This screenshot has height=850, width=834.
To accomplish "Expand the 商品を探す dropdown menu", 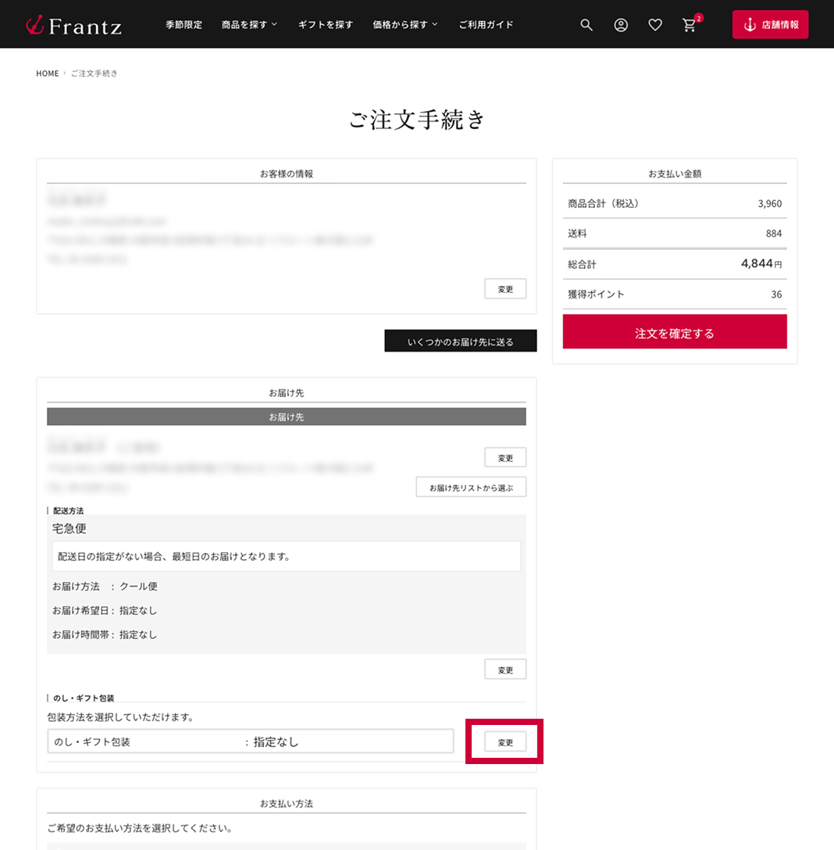I will tap(249, 25).
